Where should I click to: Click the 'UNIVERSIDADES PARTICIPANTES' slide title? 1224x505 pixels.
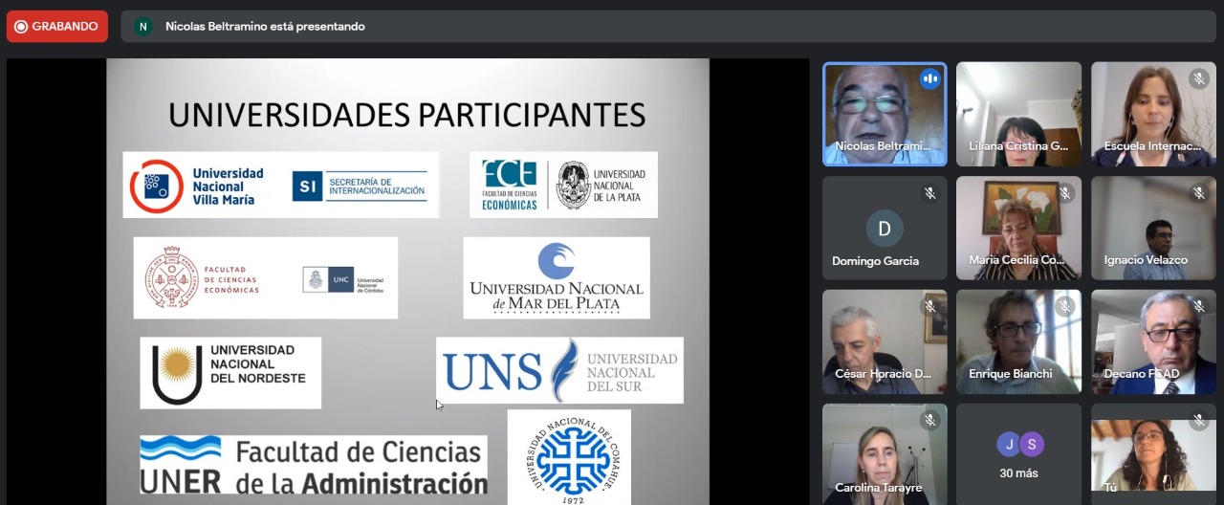[x=407, y=115]
